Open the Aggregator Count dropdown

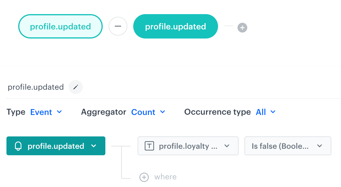click(148, 112)
